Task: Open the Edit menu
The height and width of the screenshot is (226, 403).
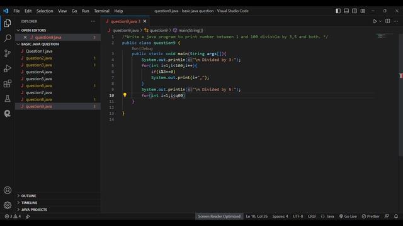Action: pos(28,11)
